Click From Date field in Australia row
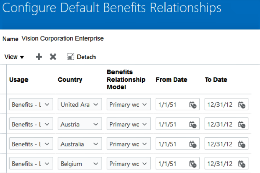The image size is (260, 173). click(x=172, y=144)
